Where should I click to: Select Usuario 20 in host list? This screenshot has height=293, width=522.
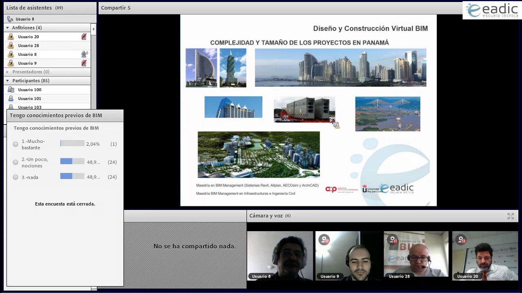coord(47,37)
